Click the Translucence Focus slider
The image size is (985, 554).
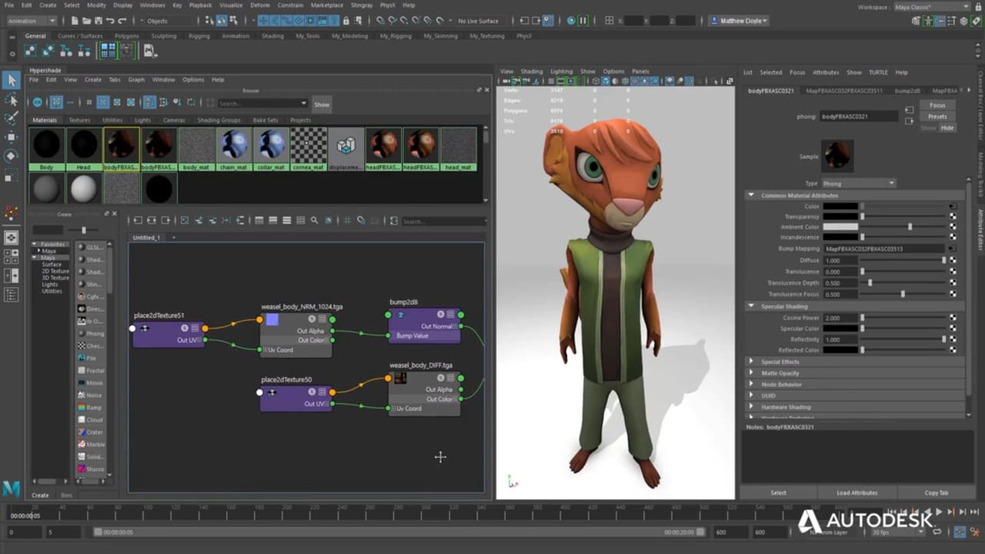point(904,294)
